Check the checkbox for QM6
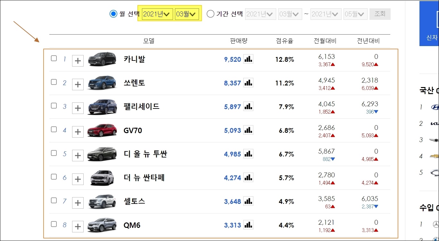The height and width of the screenshot is (241, 439). 54,224
